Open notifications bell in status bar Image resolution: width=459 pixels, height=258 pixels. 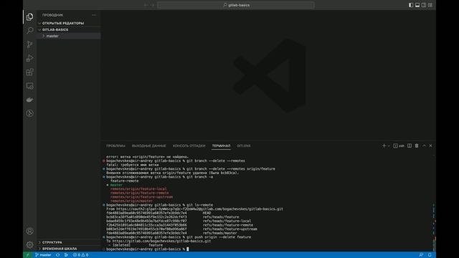point(430,255)
